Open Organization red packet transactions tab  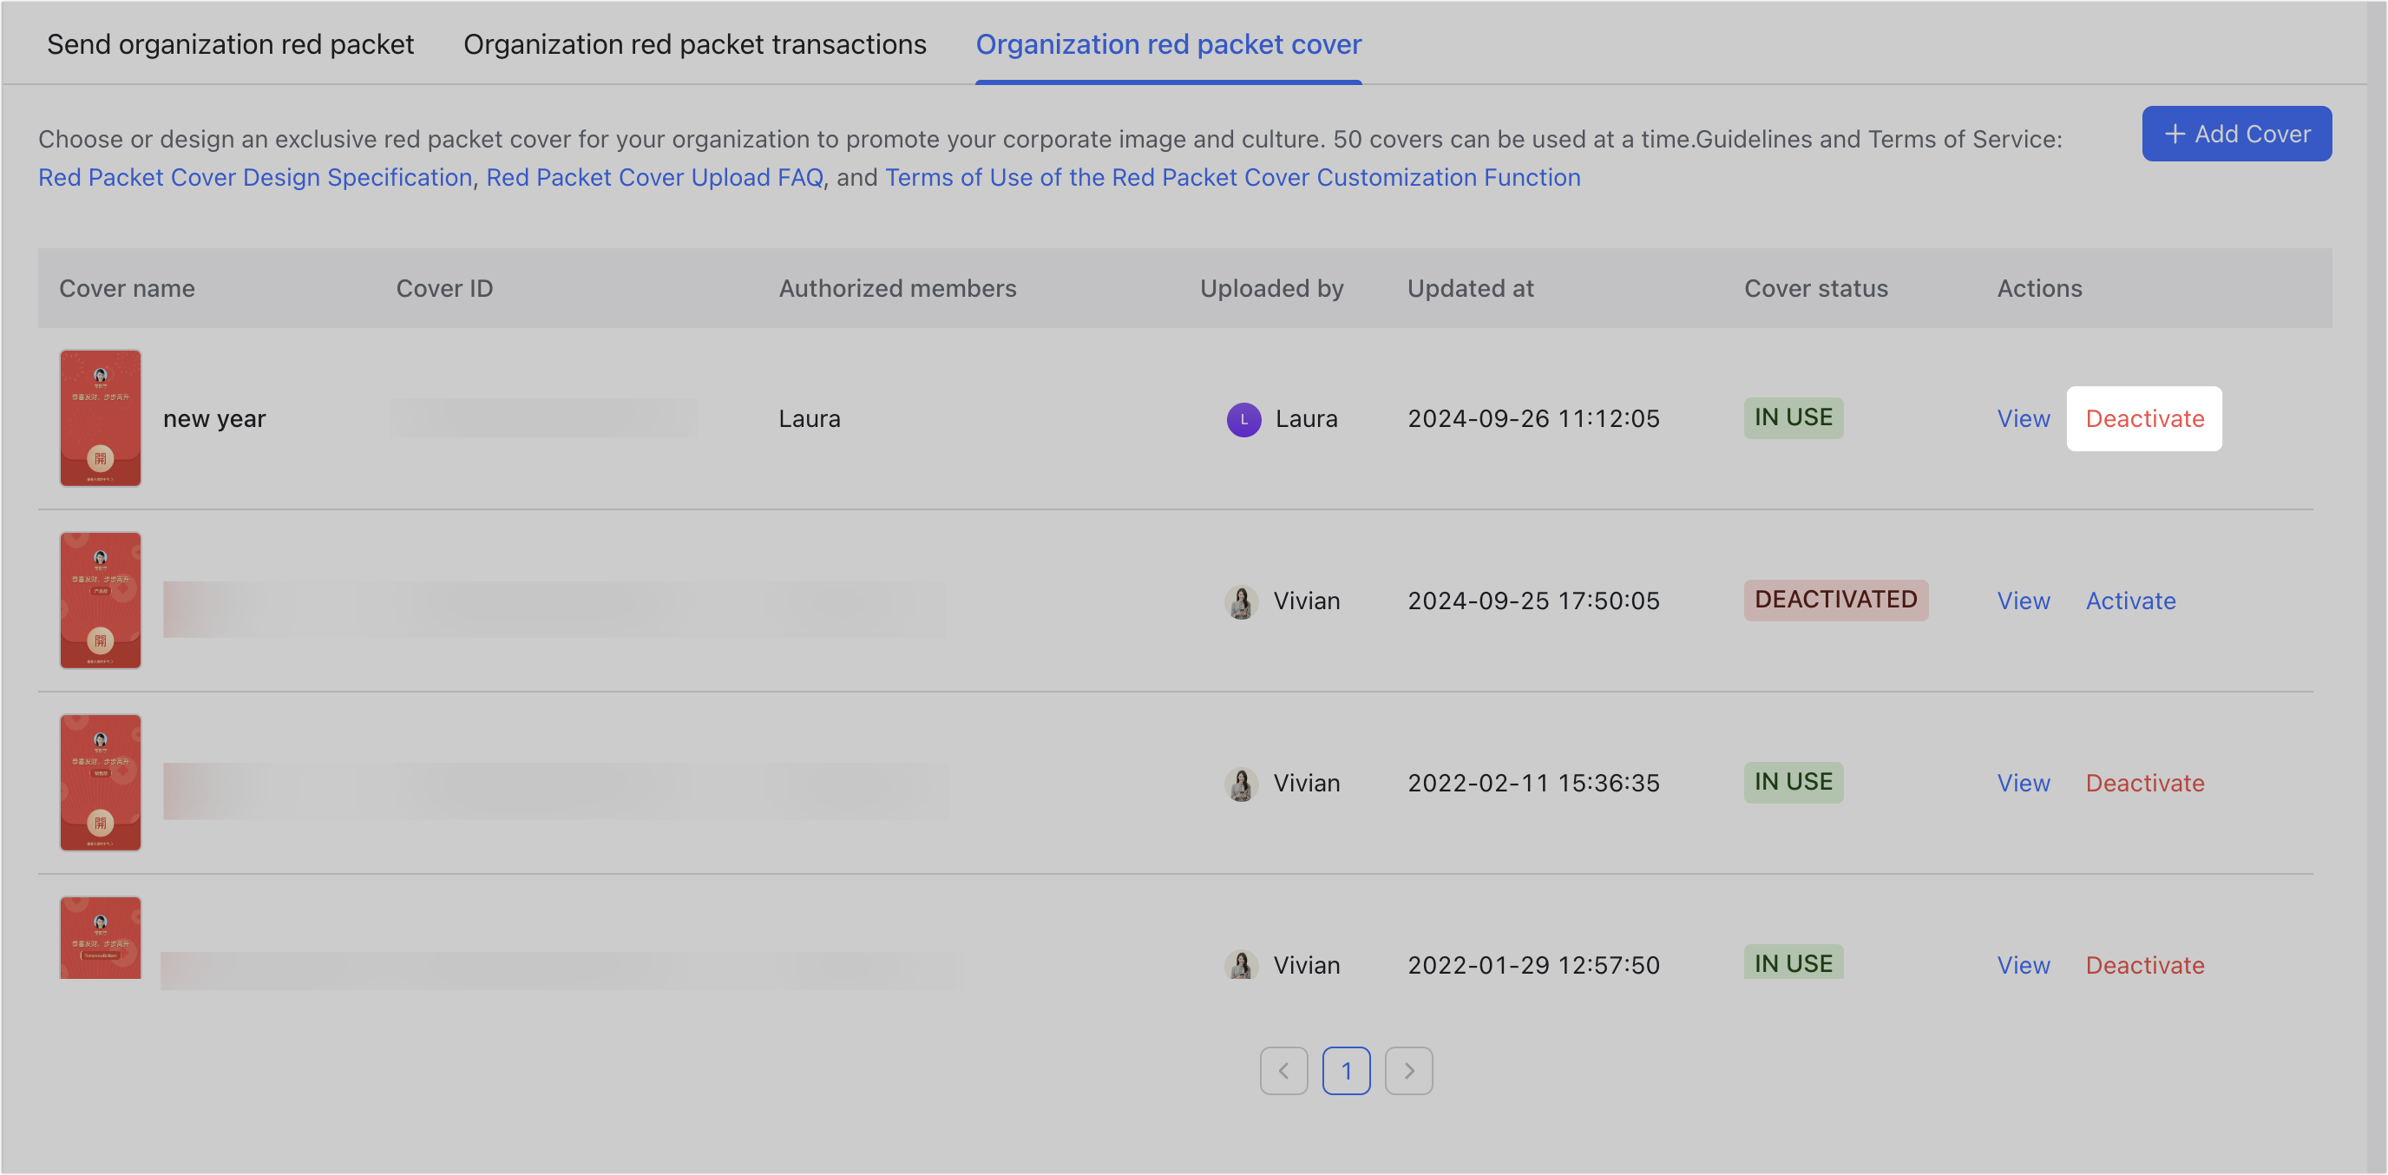pos(694,44)
